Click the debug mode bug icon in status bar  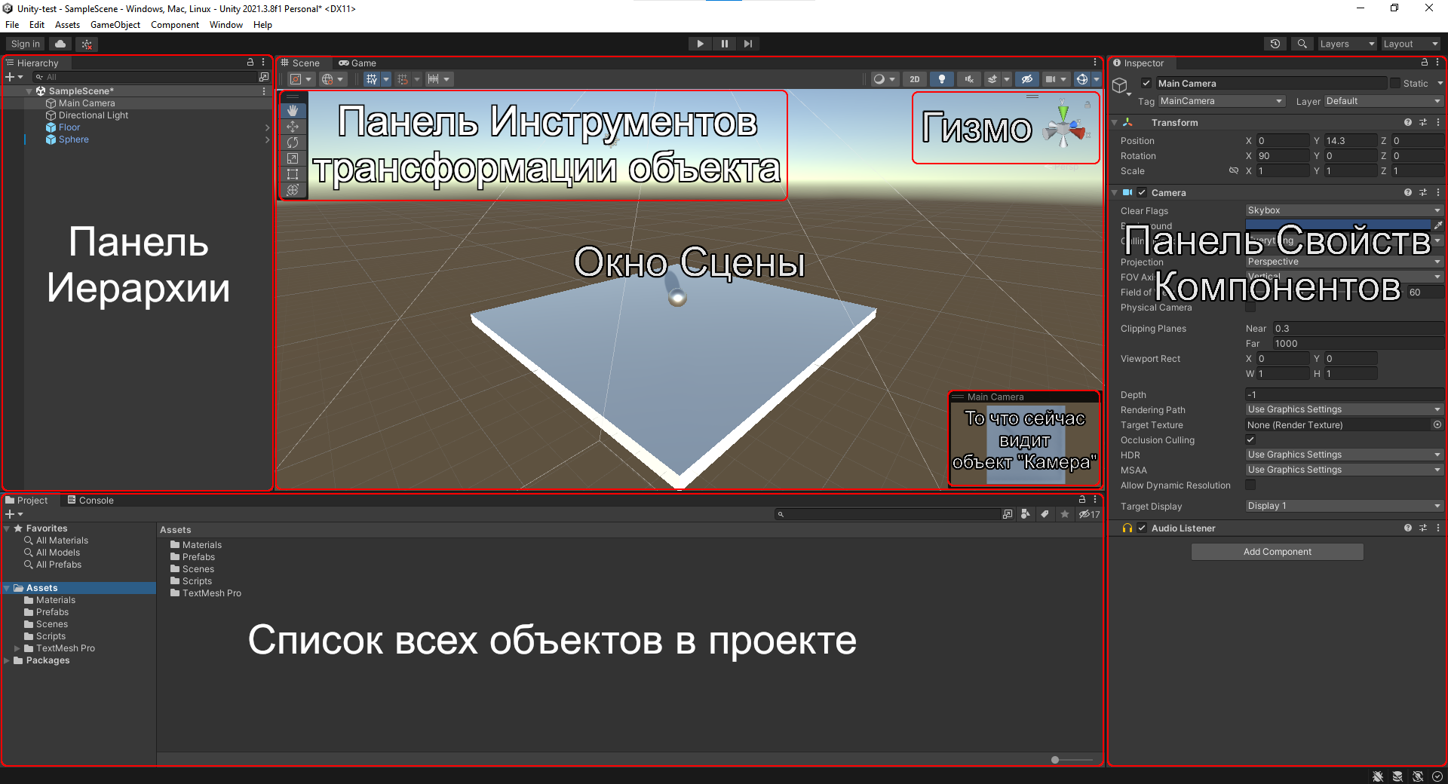pyautogui.click(x=1378, y=776)
